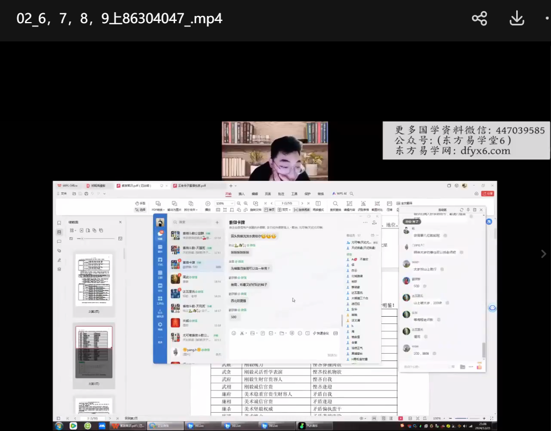
Task: Click the red share button in WPS
Action: pos(487,194)
